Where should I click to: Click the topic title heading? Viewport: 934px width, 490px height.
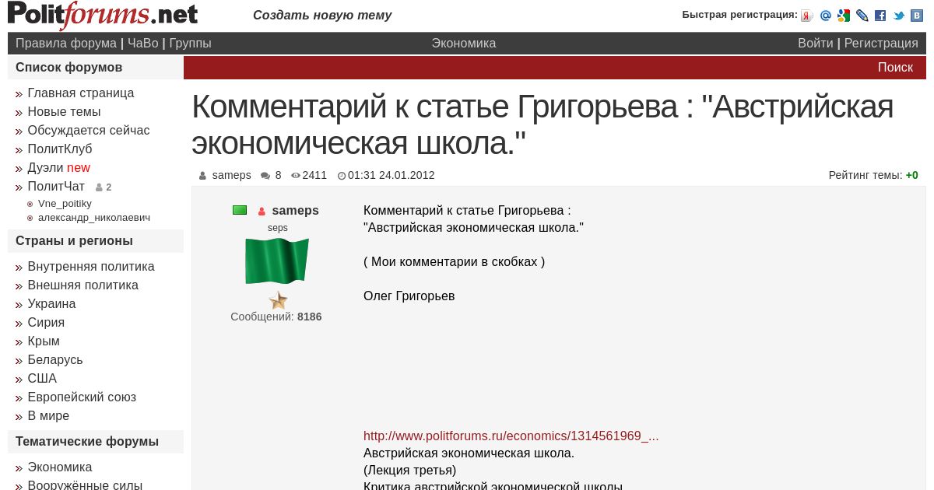tap(542, 124)
